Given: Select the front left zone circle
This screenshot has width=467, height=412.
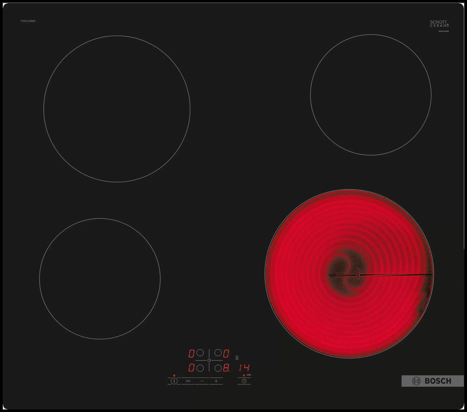Looking at the screenshot, I should (200, 368).
